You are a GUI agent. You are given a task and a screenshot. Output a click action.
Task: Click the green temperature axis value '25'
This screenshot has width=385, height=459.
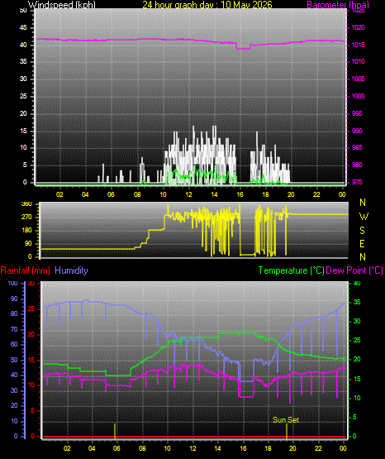[357, 341]
